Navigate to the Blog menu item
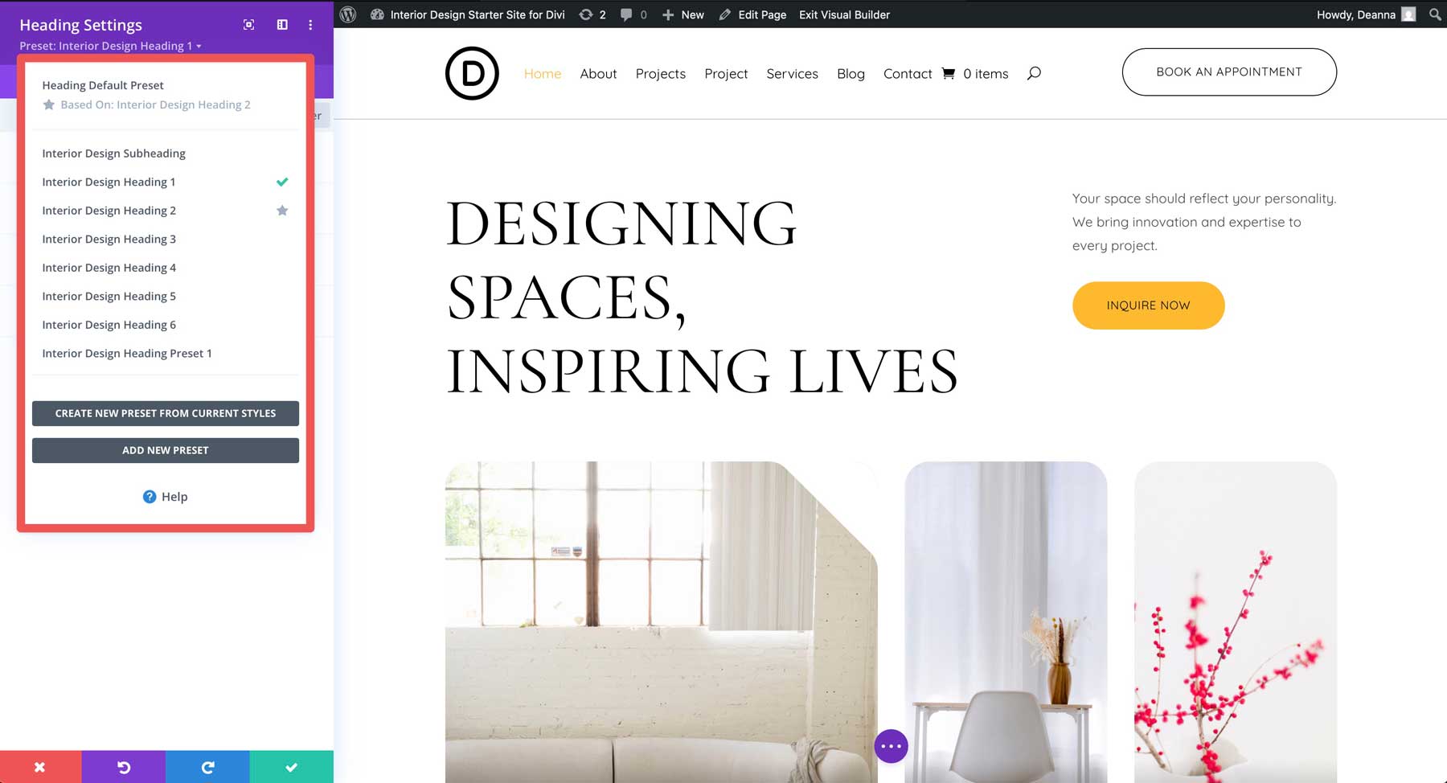This screenshot has height=783, width=1447. pyautogui.click(x=851, y=73)
